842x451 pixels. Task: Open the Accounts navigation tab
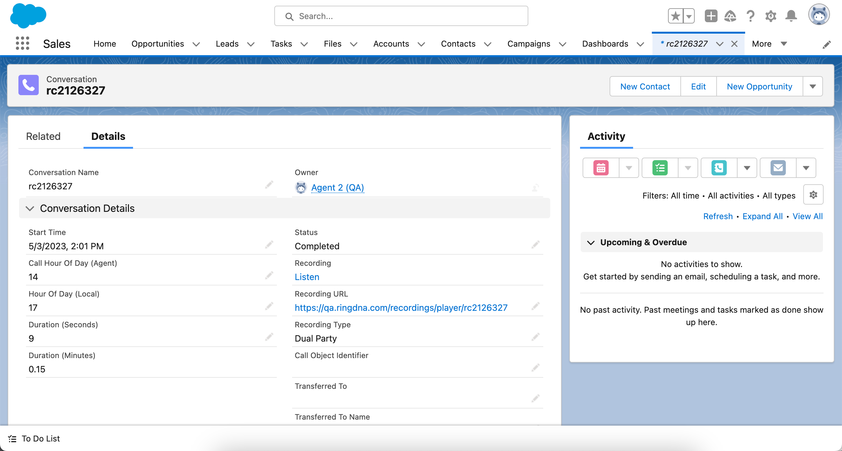tap(391, 44)
